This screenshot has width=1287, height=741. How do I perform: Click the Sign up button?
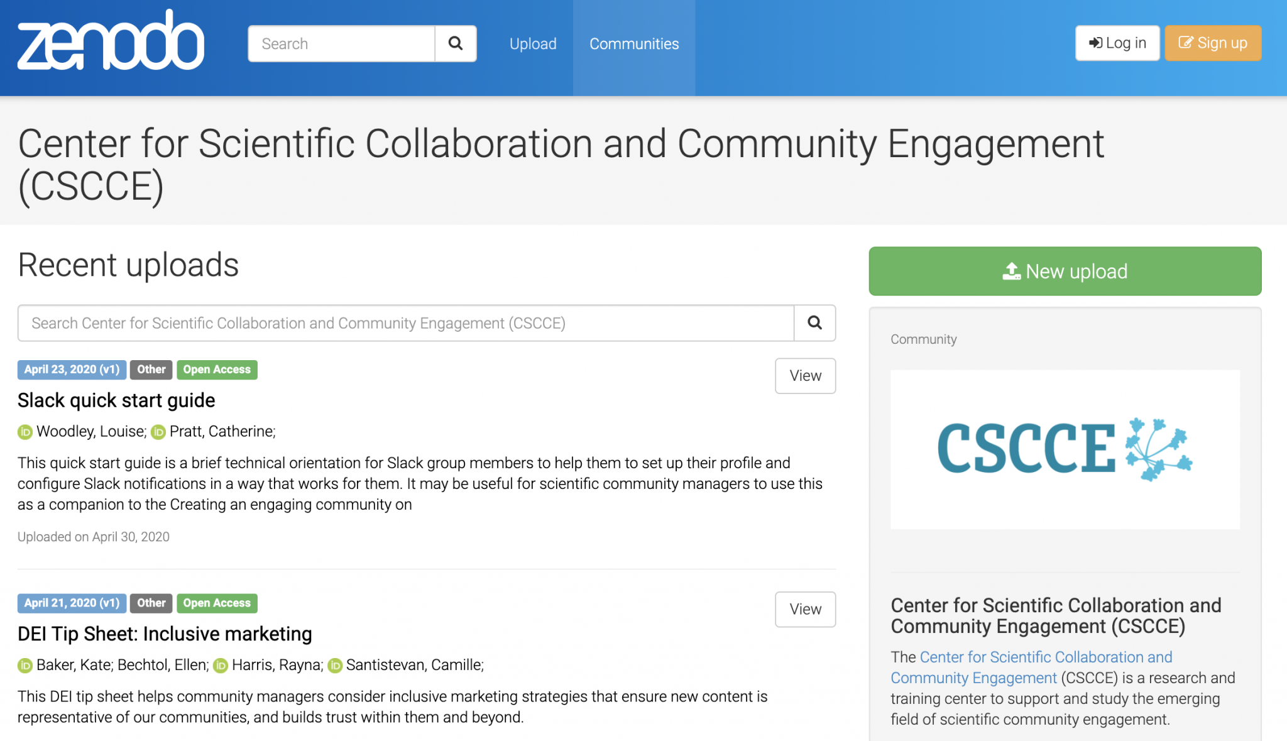click(1213, 43)
